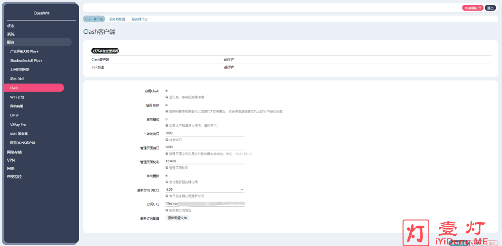Click the 打开本地管理页面 button
The height and width of the screenshot is (246, 502).
pyautogui.click(x=105, y=51)
